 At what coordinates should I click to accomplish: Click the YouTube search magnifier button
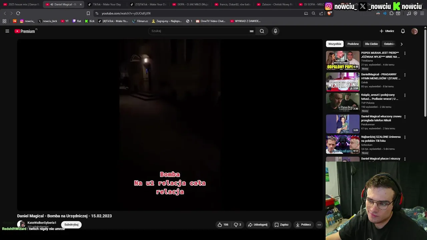click(x=262, y=31)
